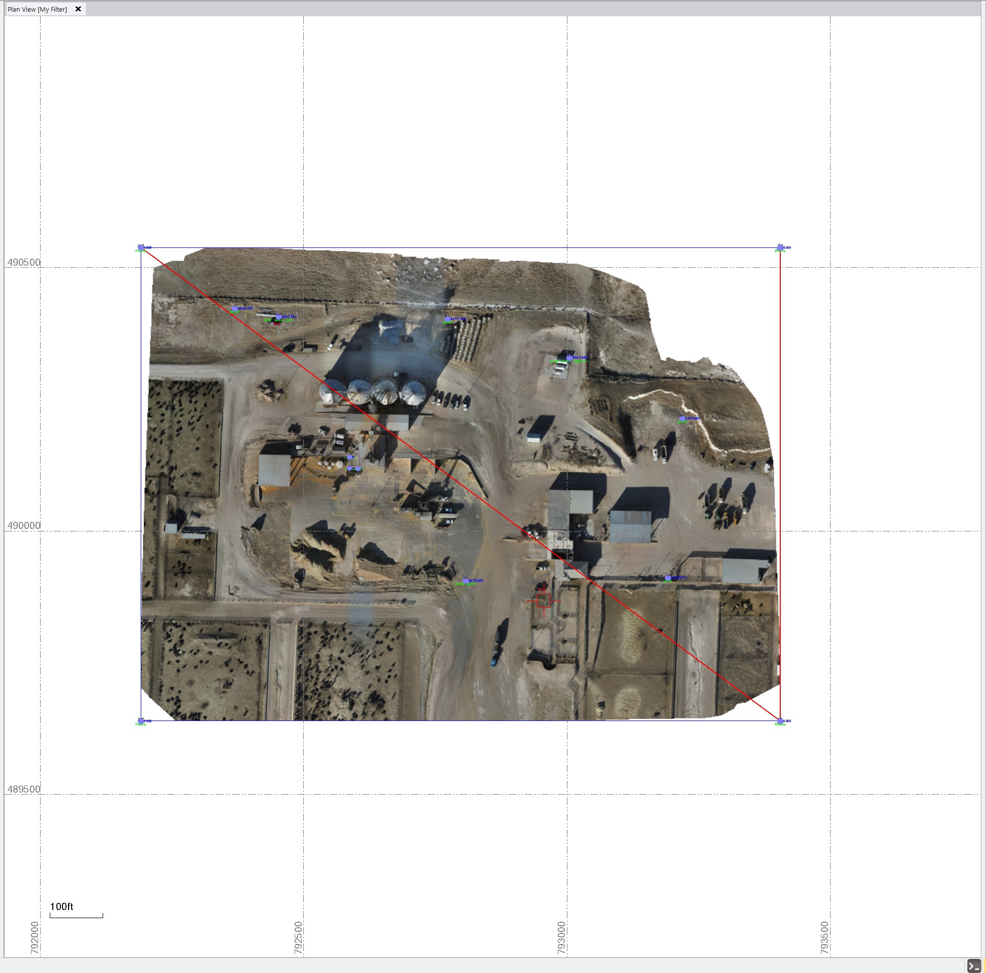Click the 490500 northing grid label
Image resolution: width=986 pixels, height=973 pixels.
click(x=23, y=262)
